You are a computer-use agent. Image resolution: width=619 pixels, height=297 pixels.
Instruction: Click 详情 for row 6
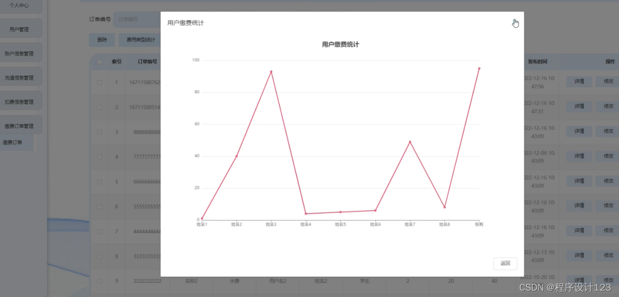[579, 206]
